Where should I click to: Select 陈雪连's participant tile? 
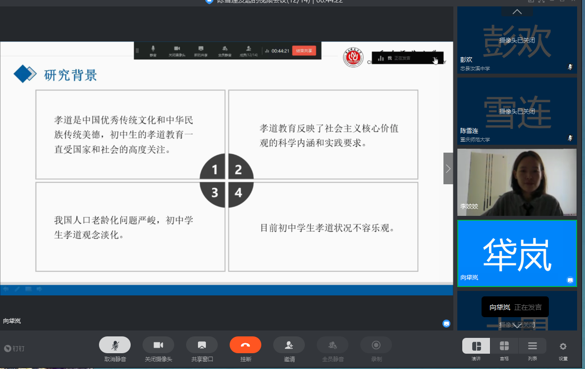tap(517, 111)
